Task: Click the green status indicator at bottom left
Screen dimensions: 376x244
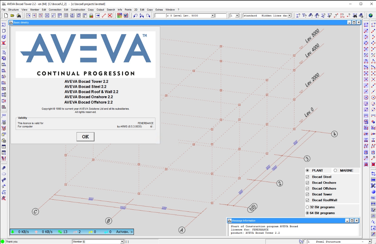Action: coord(3,241)
